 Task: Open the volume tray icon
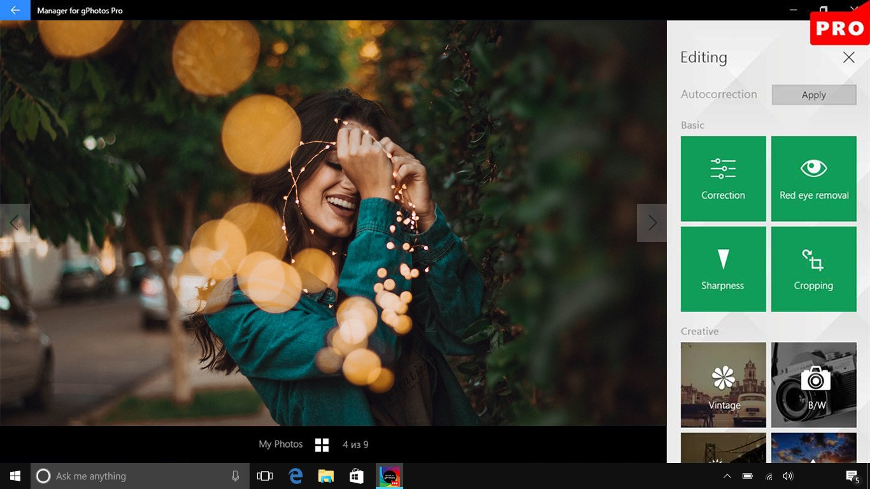pyautogui.click(x=788, y=476)
